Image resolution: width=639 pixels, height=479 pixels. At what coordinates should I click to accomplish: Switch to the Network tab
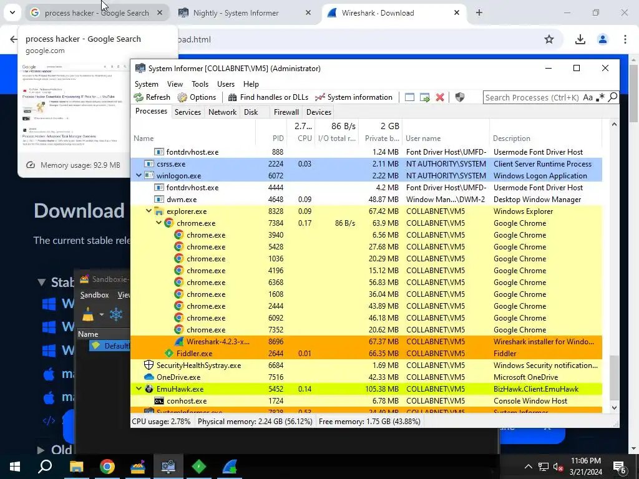pyautogui.click(x=223, y=112)
